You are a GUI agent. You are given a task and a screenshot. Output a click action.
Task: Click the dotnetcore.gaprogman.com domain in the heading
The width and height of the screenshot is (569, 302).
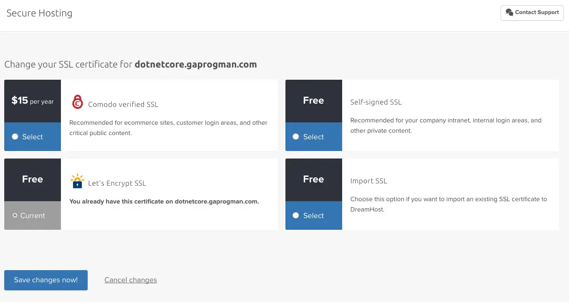coord(195,65)
